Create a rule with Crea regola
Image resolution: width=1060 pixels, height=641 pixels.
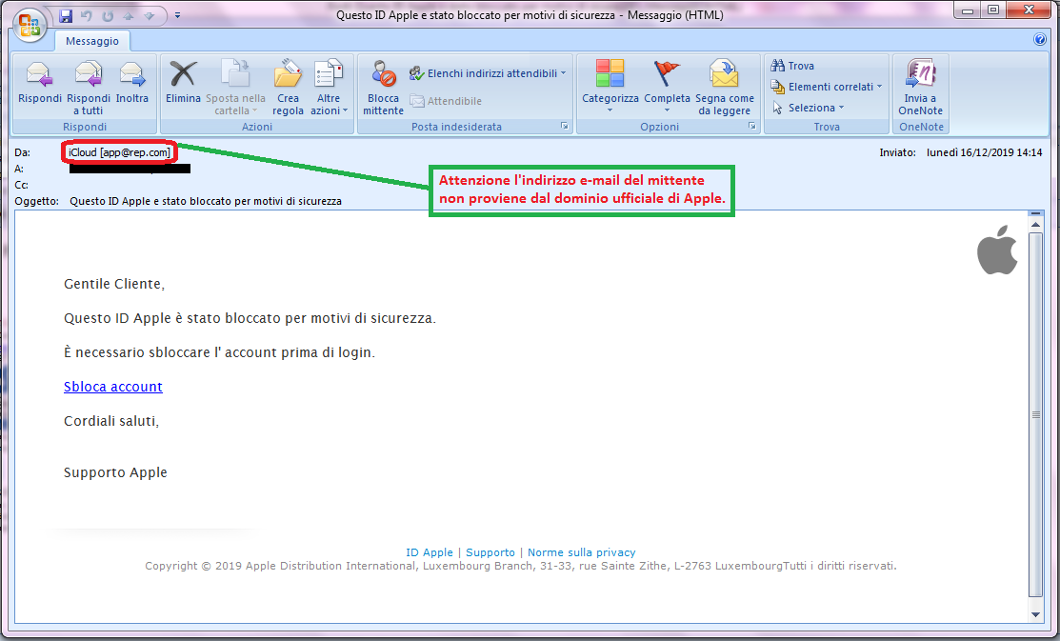pos(288,88)
